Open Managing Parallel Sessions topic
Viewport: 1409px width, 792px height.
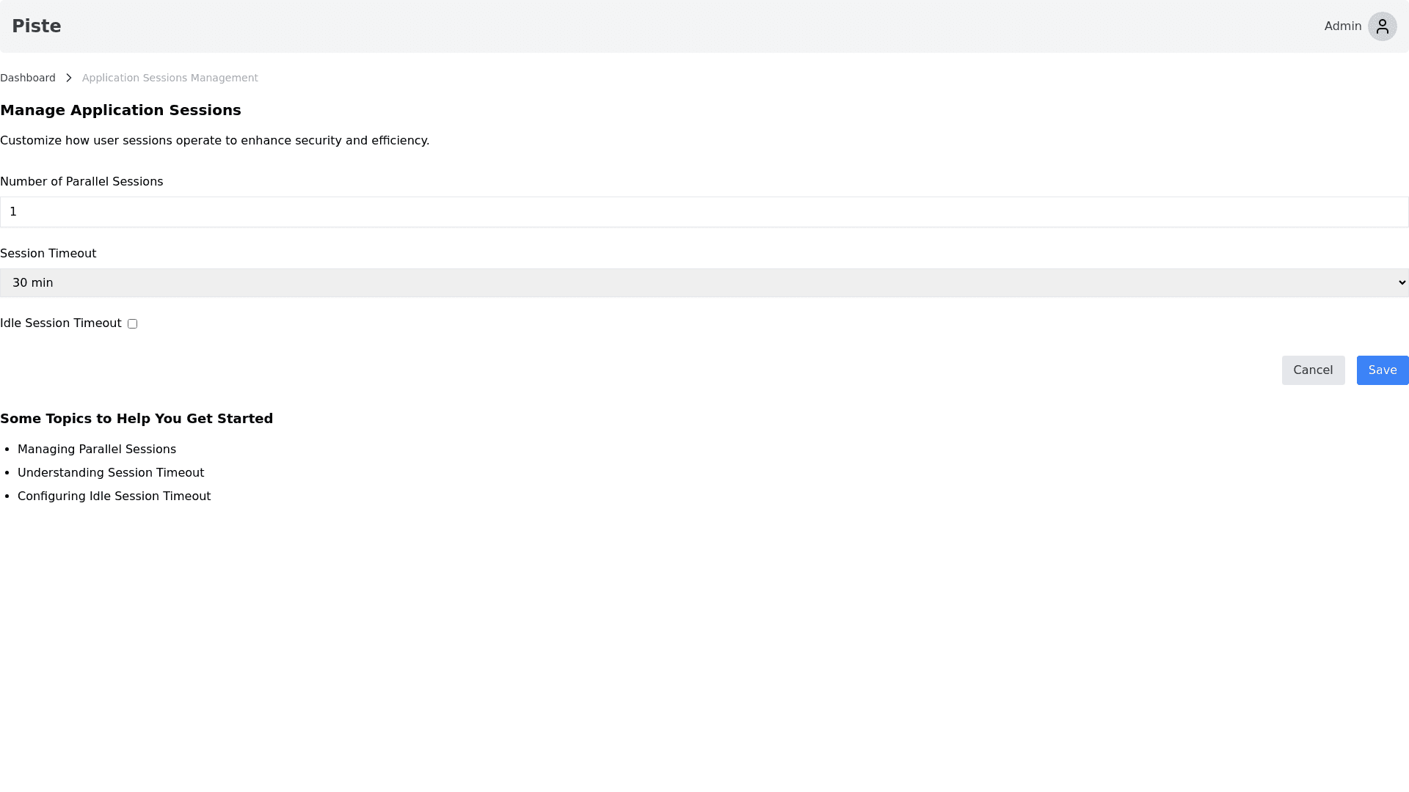(97, 450)
